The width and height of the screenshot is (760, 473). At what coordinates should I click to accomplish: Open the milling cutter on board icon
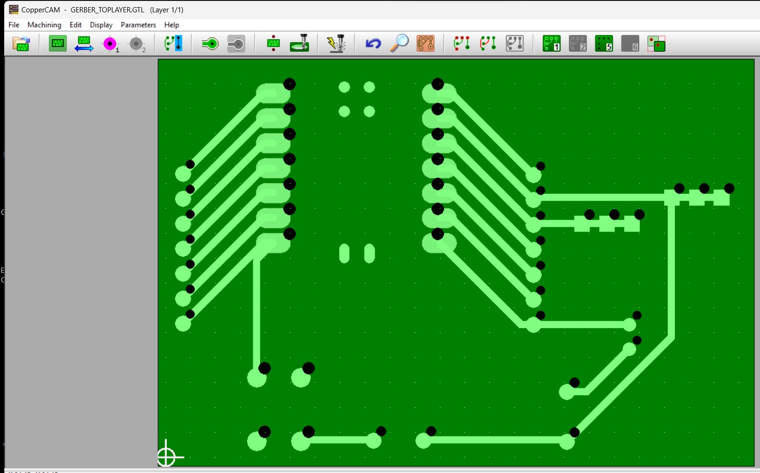[x=300, y=44]
